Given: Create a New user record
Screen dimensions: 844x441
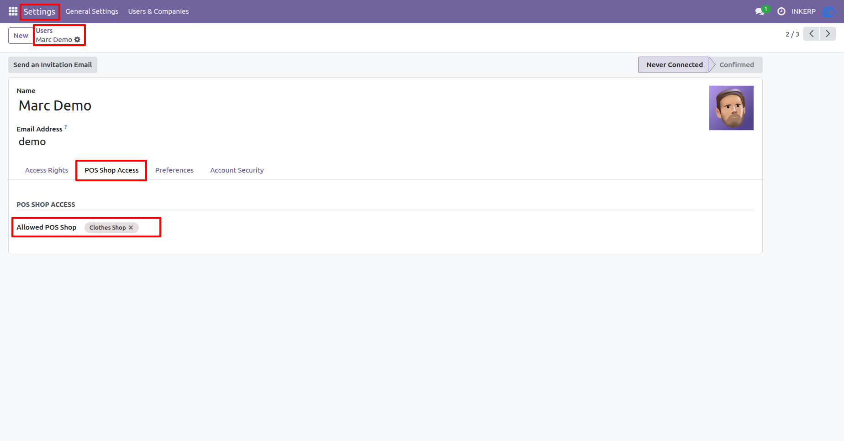Looking at the screenshot, I should point(21,36).
